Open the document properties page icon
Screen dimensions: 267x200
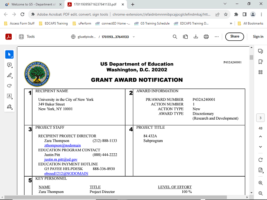(260, 170)
